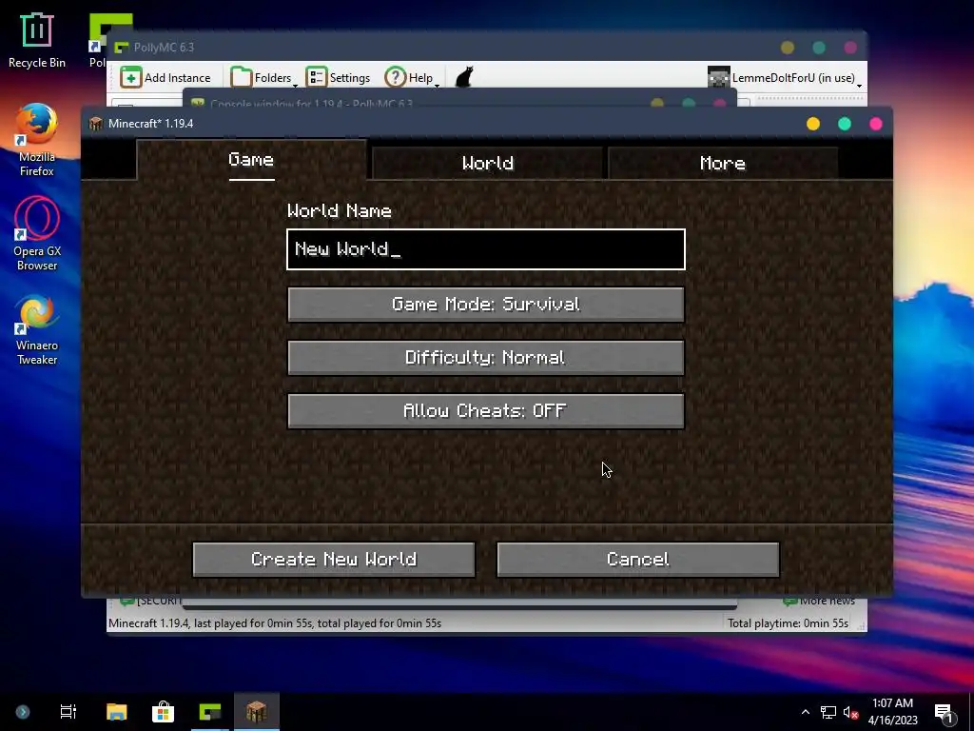Image resolution: width=974 pixels, height=731 pixels.
Task: Minimize Minecraft window yellow button
Action: point(813,124)
